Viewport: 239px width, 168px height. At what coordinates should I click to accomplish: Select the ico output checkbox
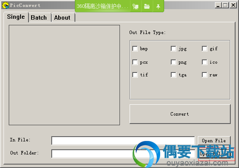tap(204, 62)
